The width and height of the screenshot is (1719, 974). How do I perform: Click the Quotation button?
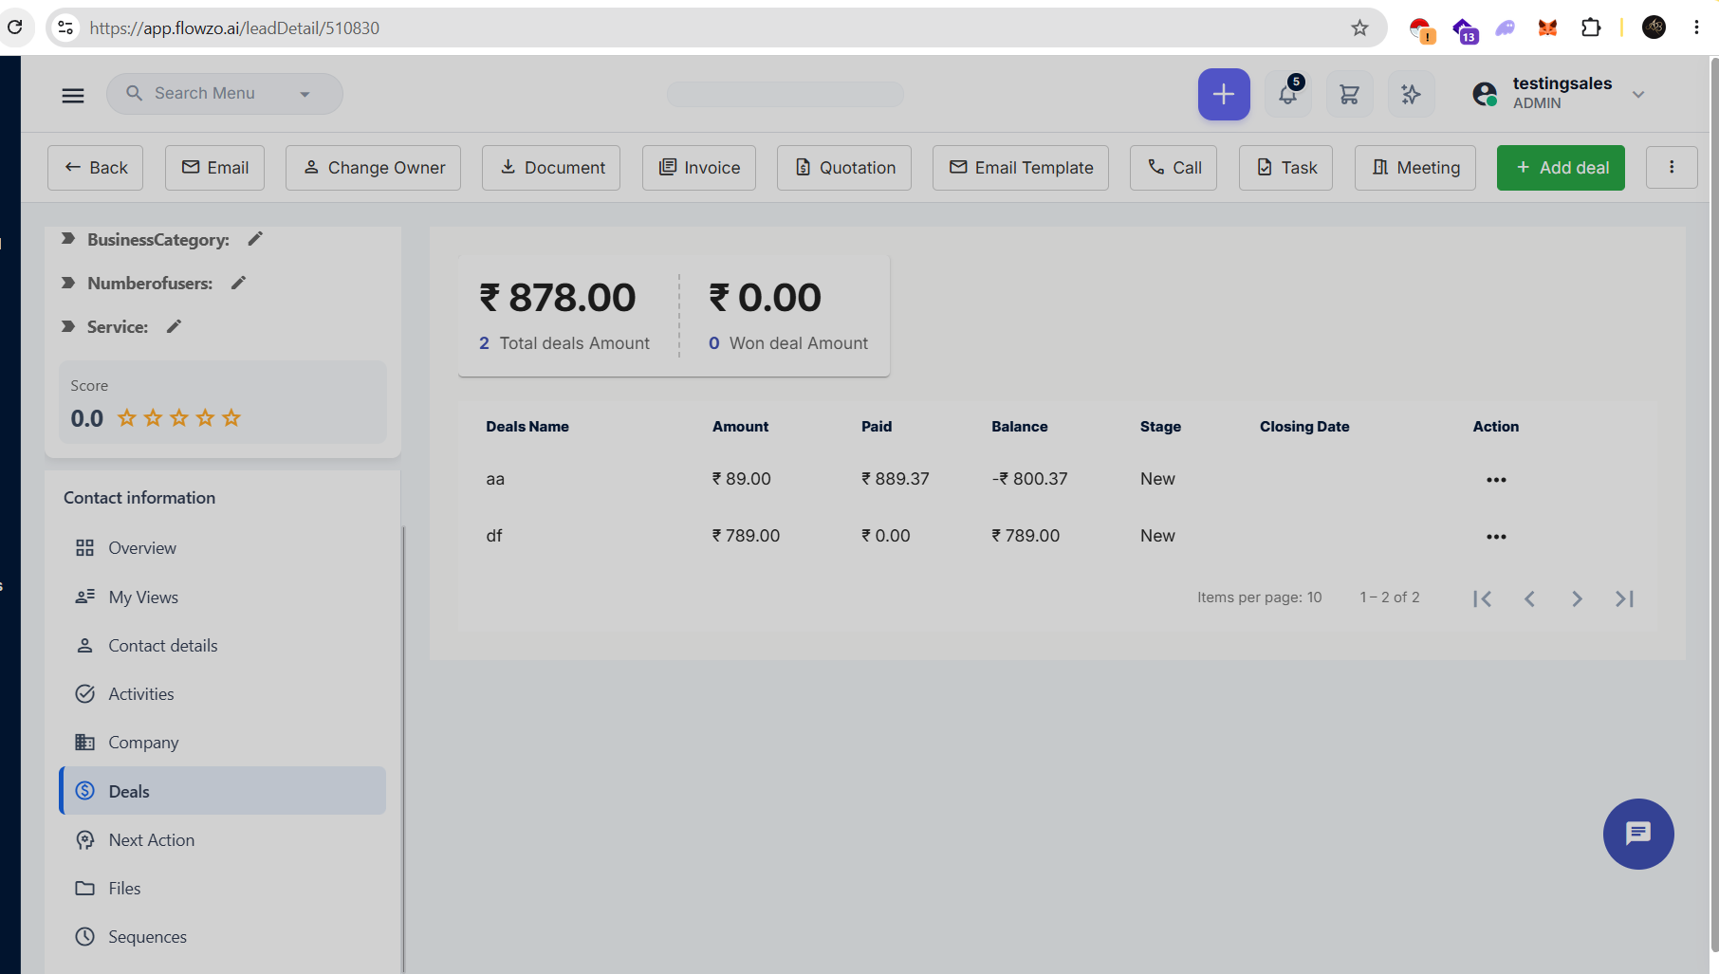[x=844, y=168]
